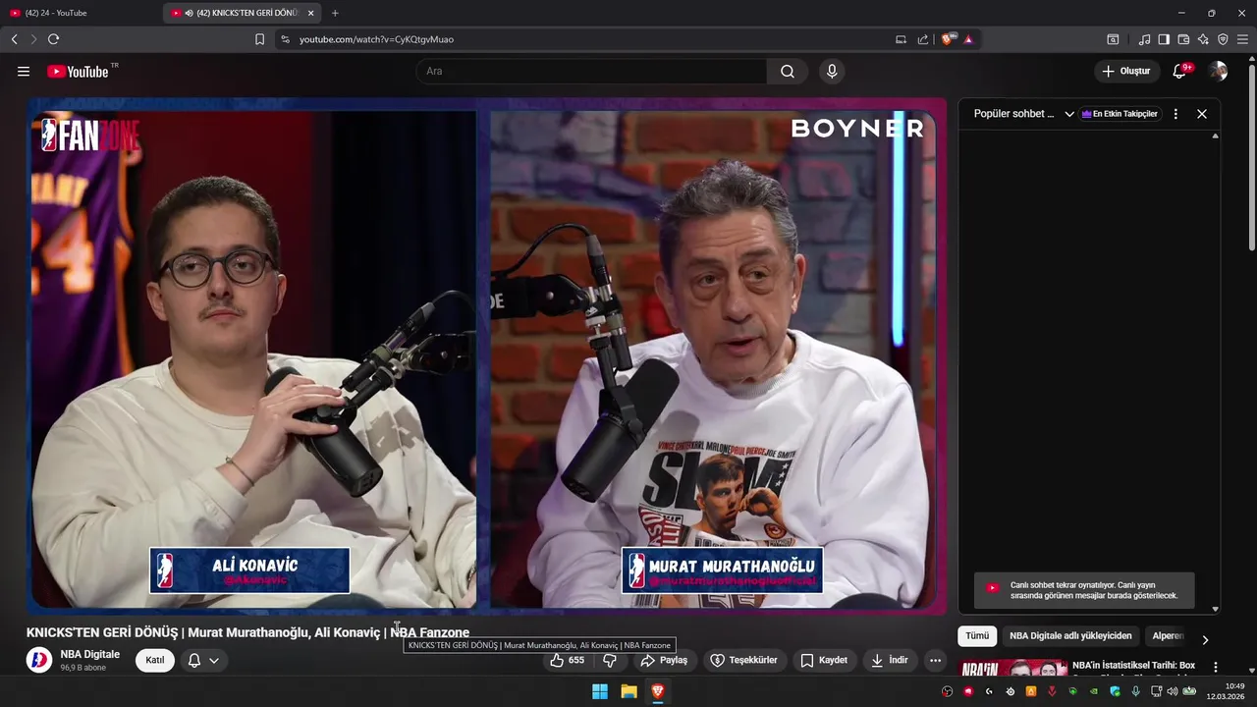This screenshot has height=707, width=1257.
Task: Toggle the browser sidebar panel
Action: tap(1164, 39)
